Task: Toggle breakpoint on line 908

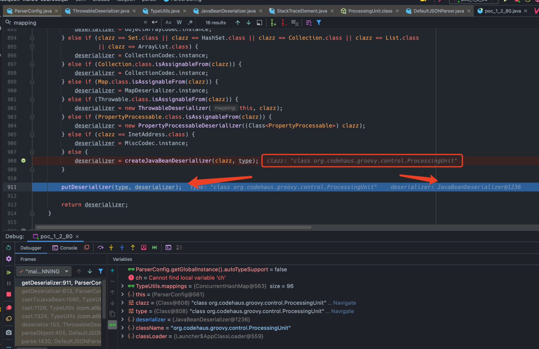Action: point(23,161)
